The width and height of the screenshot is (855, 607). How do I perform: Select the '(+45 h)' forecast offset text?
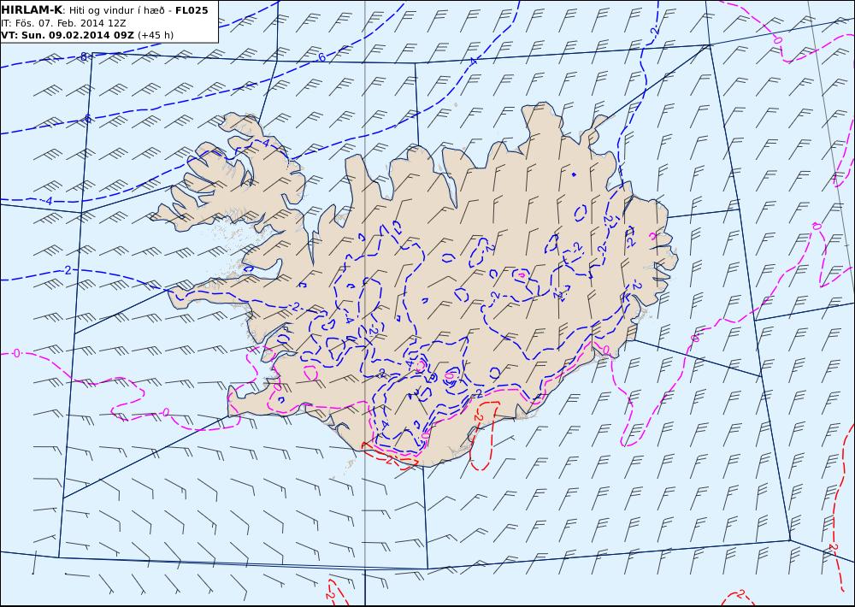(156, 35)
